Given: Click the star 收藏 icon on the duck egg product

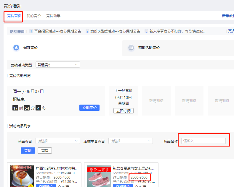Looking at the screenshot, I should pyautogui.click(x=60, y=186).
